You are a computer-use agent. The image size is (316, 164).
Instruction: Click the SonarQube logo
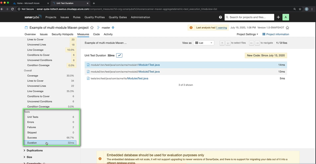(33, 17)
